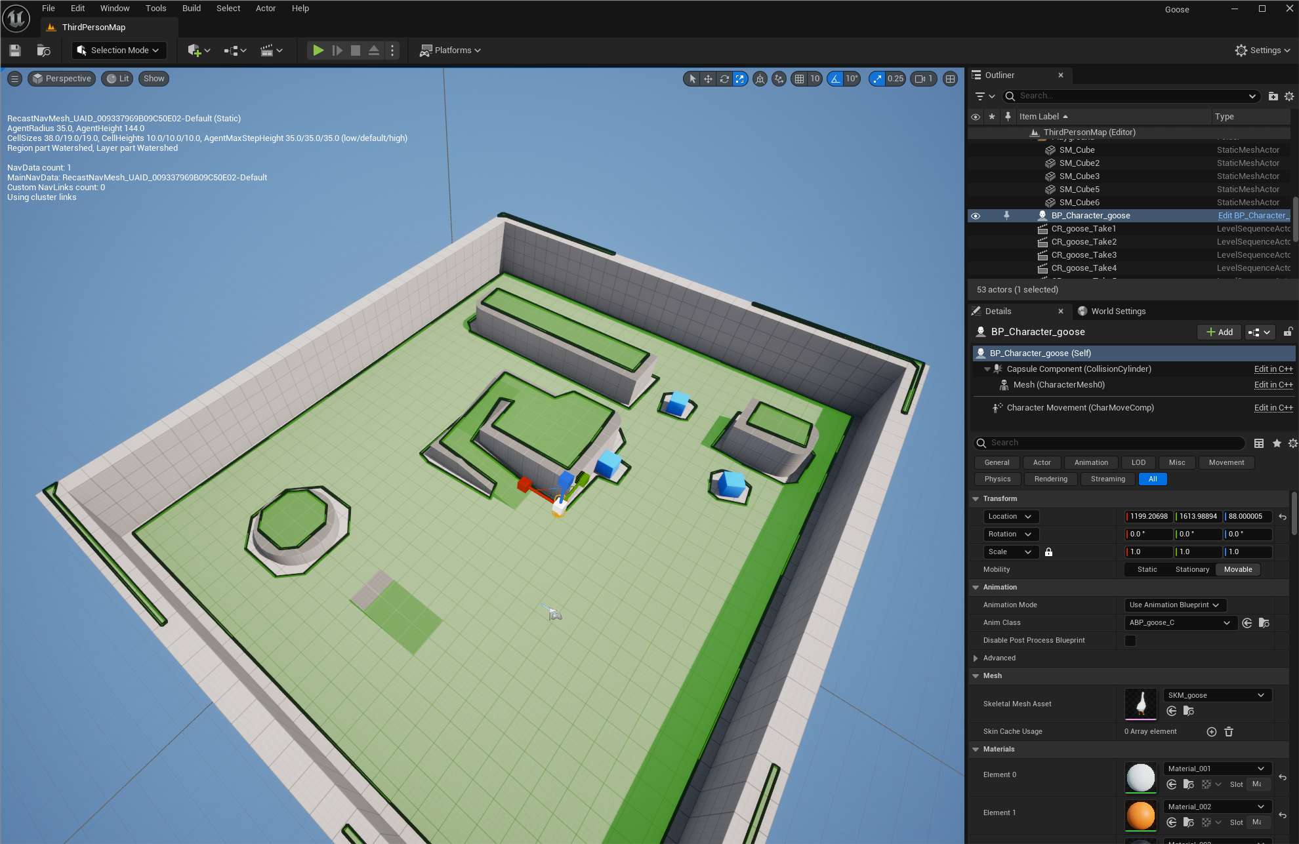
Task: Open the Perspective viewport type button
Action: coord(62,79)
